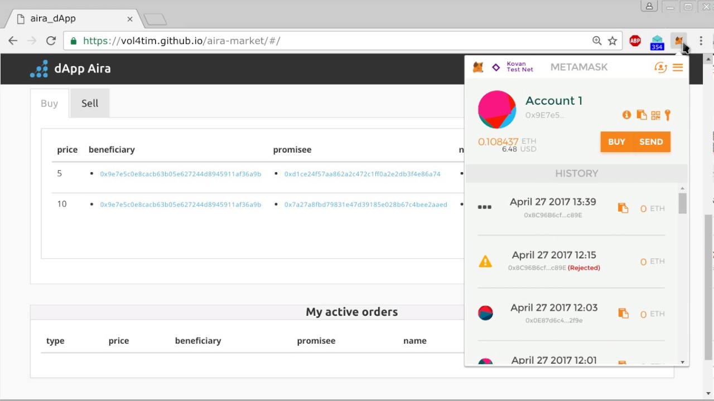Copy the Account 1 address

641,115
